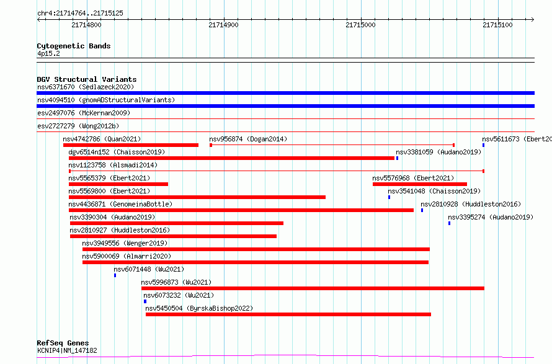Click the chr4:21714764..21715125 position label
Viewport: 552px width, 364px height.
click(80, 14)
